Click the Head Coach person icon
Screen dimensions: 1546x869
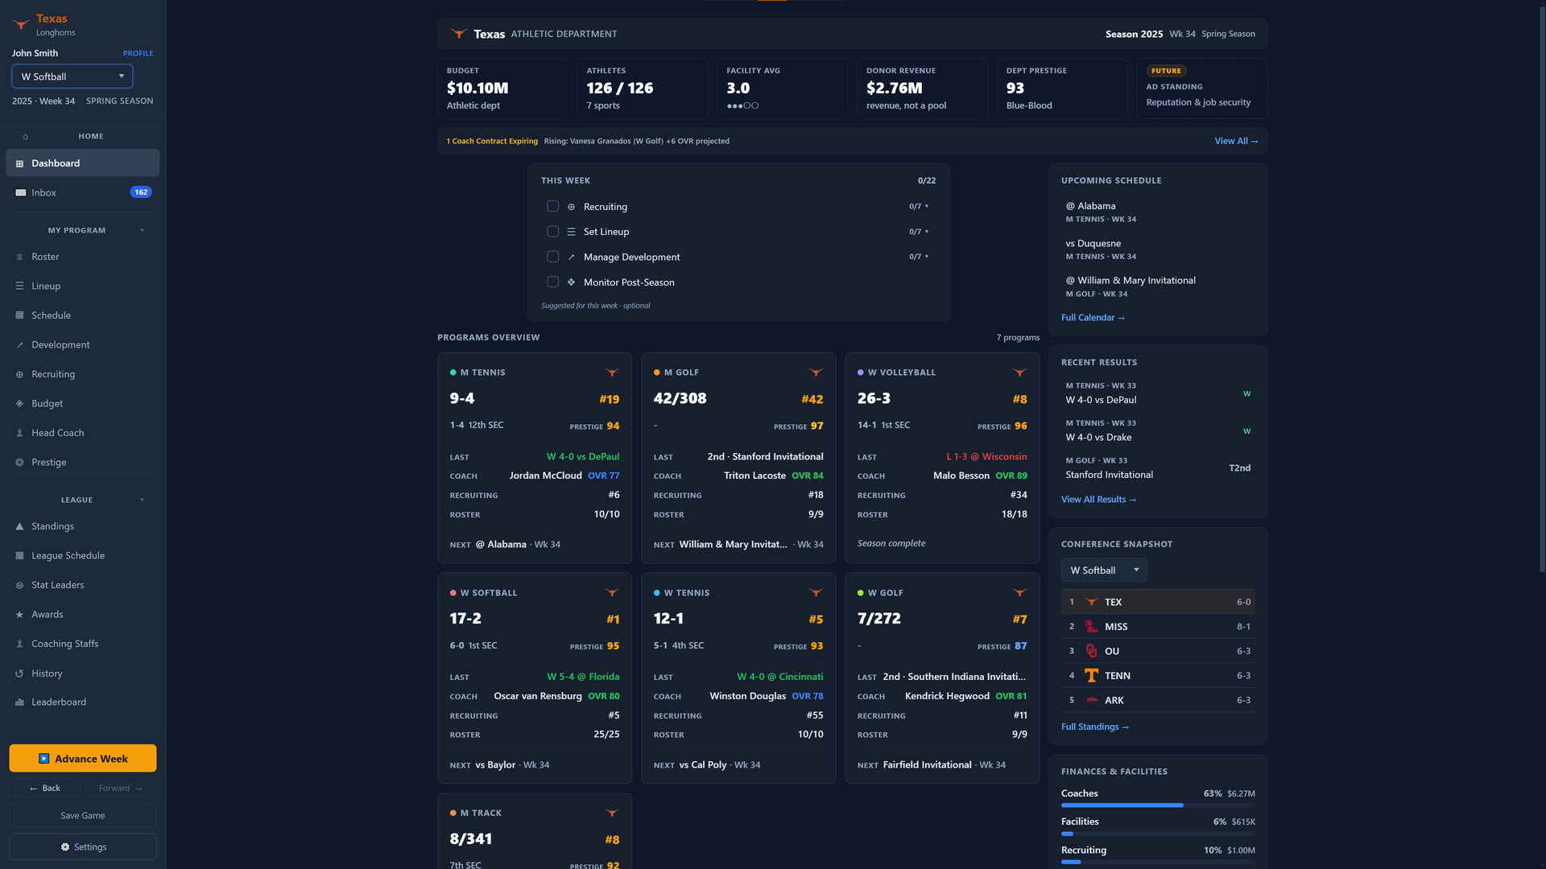(x=19, y=433)
